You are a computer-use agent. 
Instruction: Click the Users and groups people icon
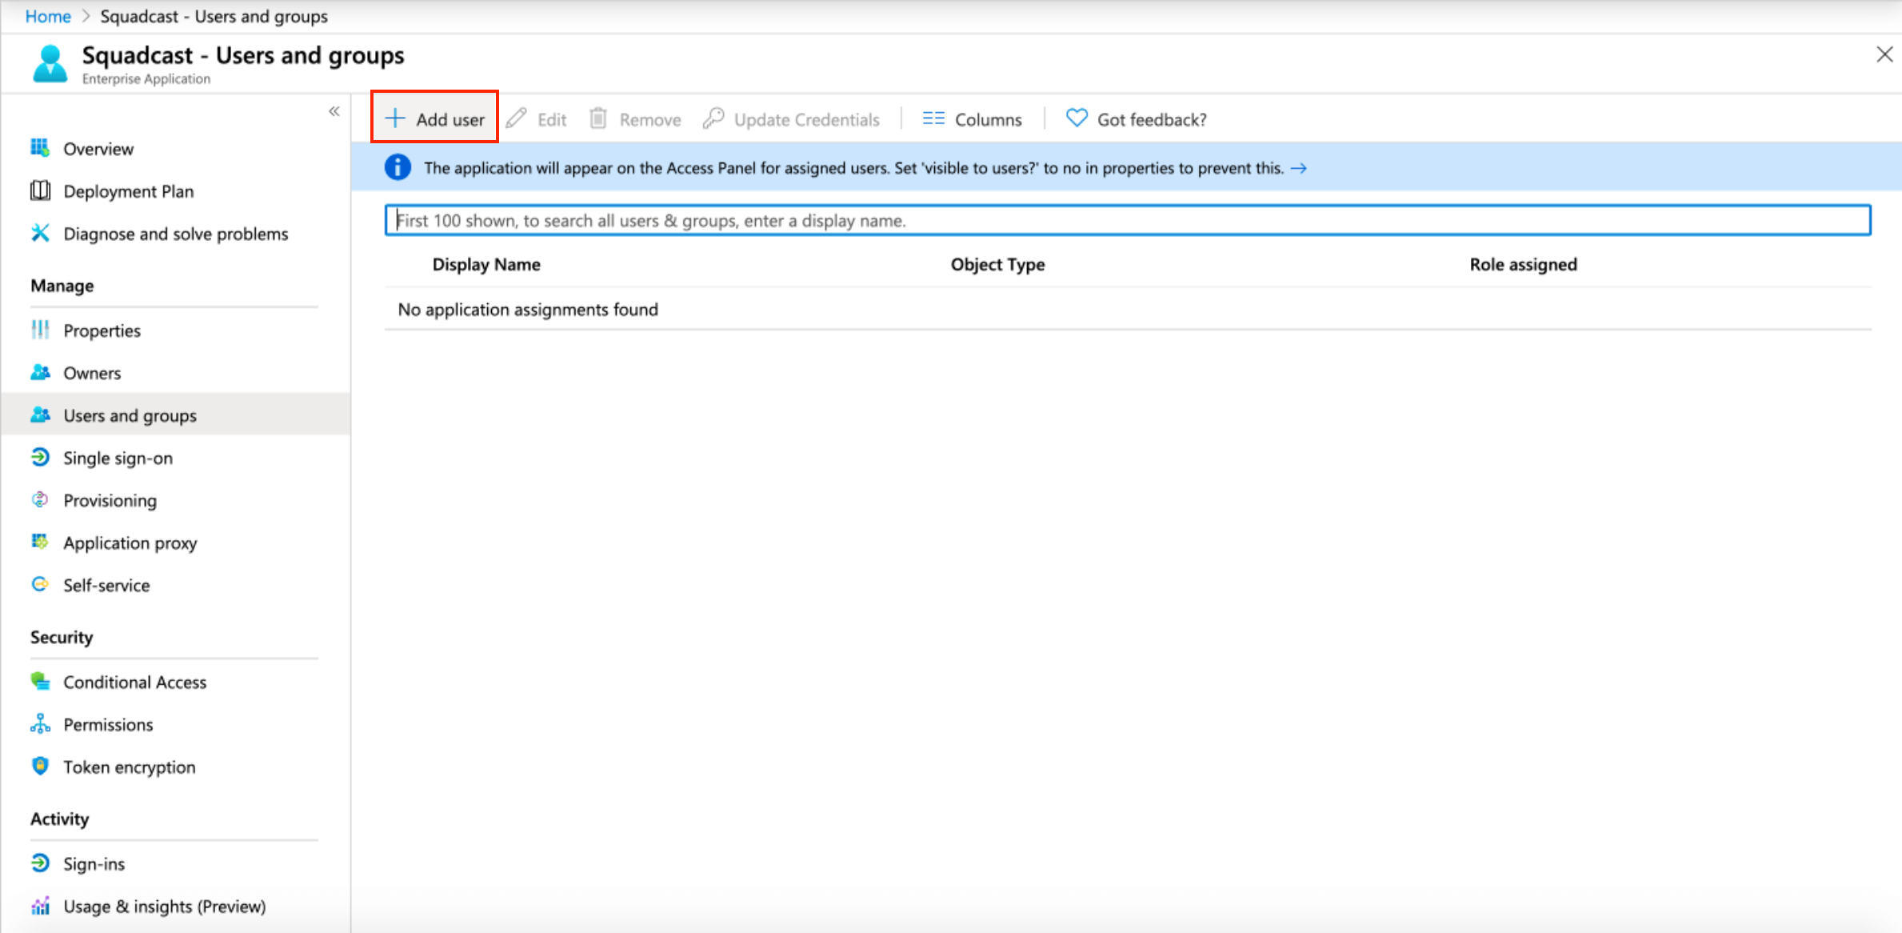pos(40,414)
